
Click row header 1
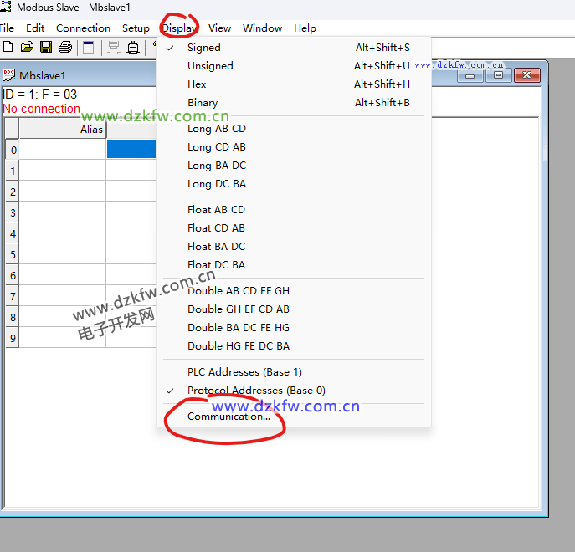coord(13,171)
